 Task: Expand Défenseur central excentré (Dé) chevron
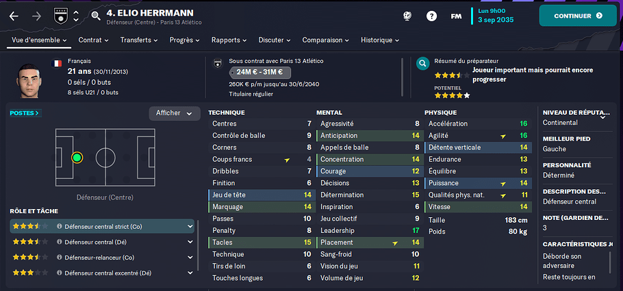(190, 273)
